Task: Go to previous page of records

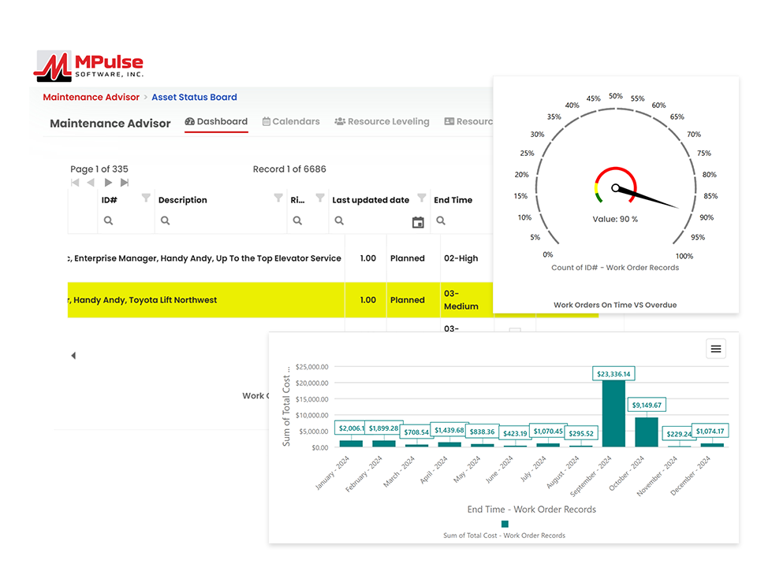Action: point(91,183)
